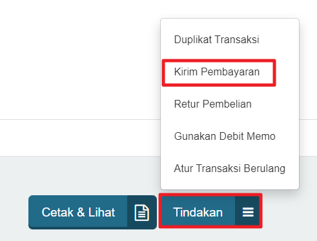
Task: Apply a debit memo from the menu
Action: [225, 136]
